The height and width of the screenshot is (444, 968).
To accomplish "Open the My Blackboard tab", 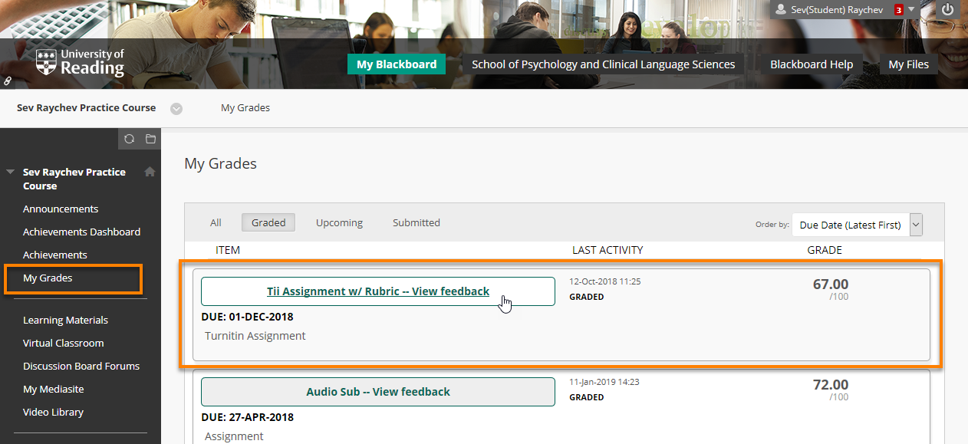I will click(x=396, y=64).
